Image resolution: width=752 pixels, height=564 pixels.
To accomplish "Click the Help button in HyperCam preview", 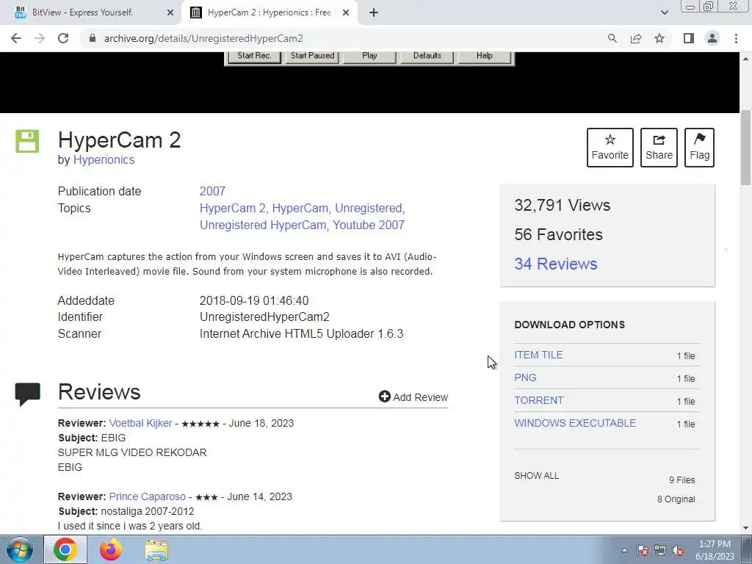I will point(485,56).
